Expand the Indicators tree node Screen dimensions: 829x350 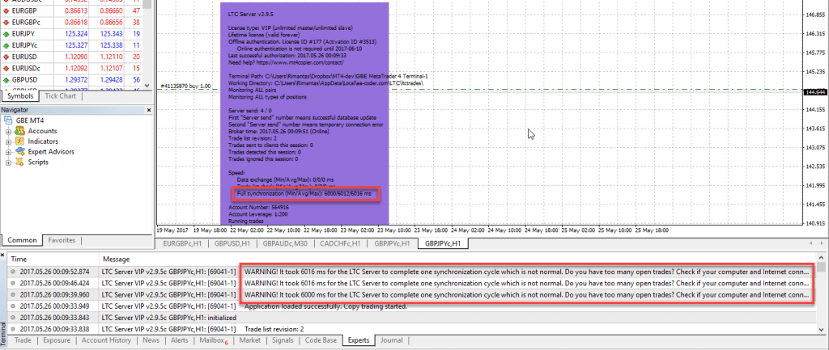(9, 141)
